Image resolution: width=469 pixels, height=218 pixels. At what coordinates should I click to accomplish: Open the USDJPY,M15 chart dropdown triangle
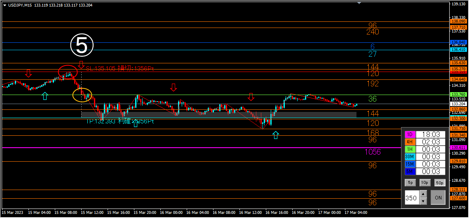5,5
